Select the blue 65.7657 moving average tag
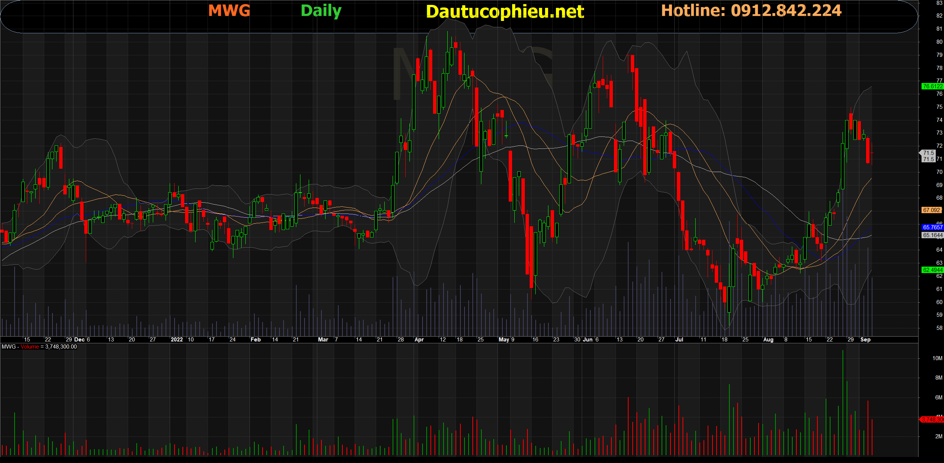 click(x=932, y=227)
